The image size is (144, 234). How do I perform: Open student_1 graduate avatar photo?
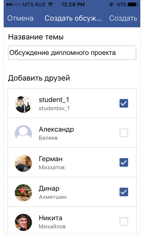click(24, 104)
